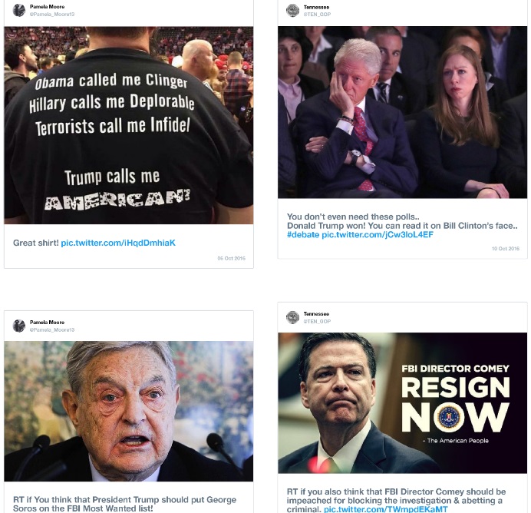531x513 pixels.
Task: Open the Comey 'Resign Now' image
Action: (402, 403)
